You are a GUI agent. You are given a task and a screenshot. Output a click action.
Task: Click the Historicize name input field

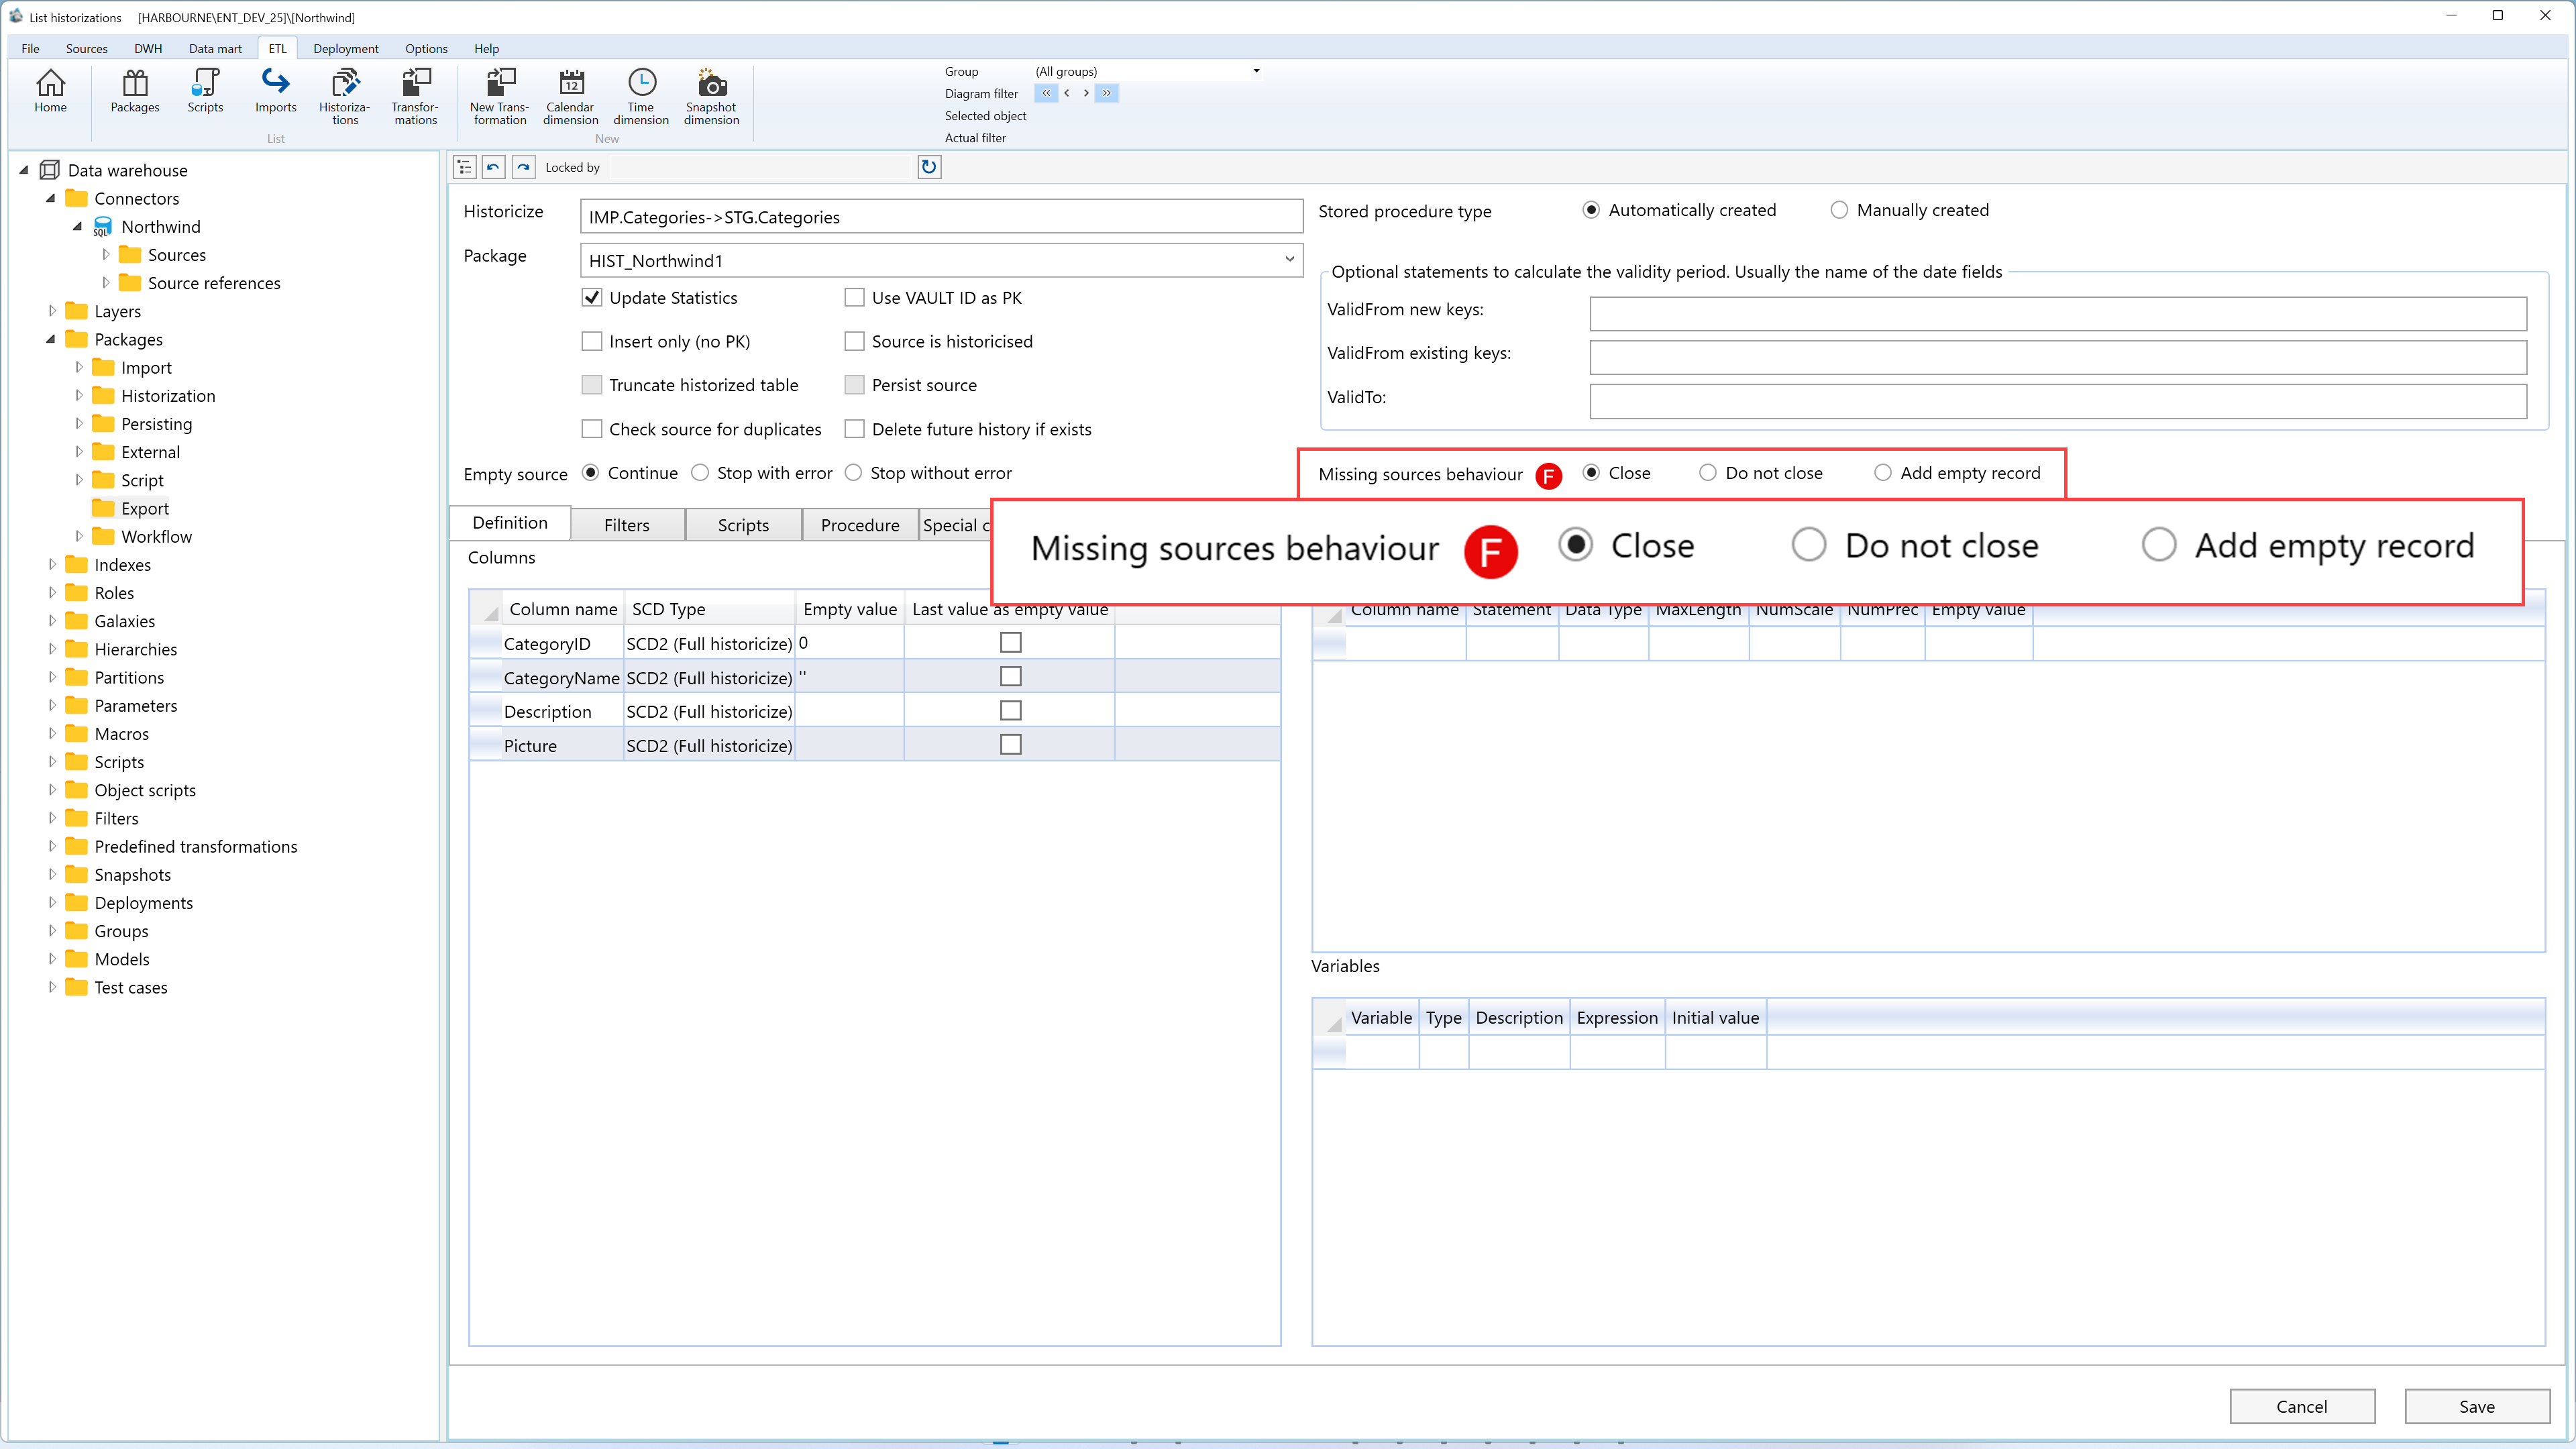click(x=941, y=216)
